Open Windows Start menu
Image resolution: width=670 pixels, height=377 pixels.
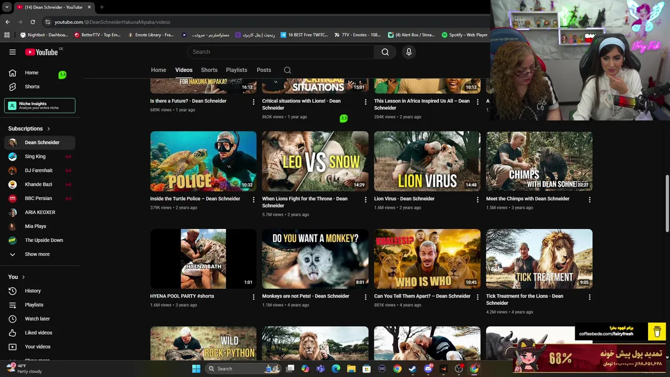pos(196,369)
